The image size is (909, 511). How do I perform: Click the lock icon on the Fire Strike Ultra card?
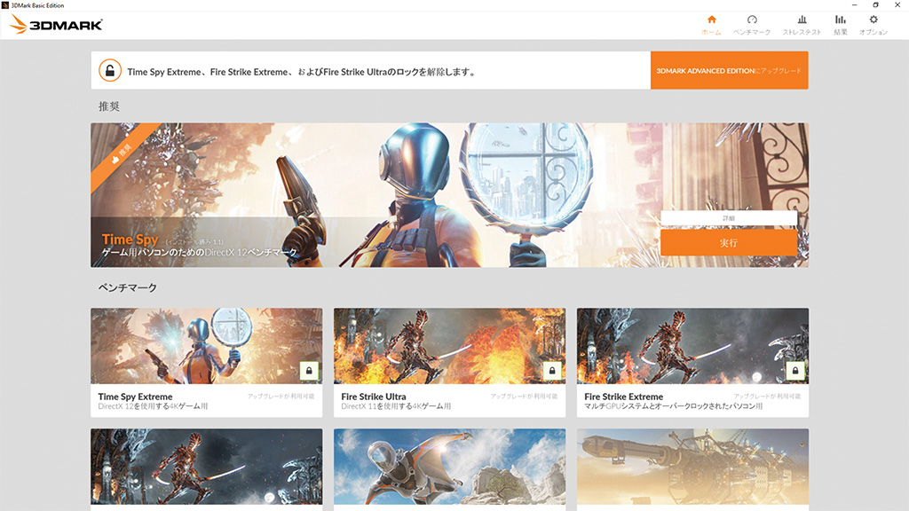552,371
